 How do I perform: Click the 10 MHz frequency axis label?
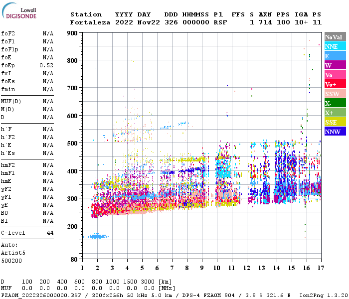217,268
